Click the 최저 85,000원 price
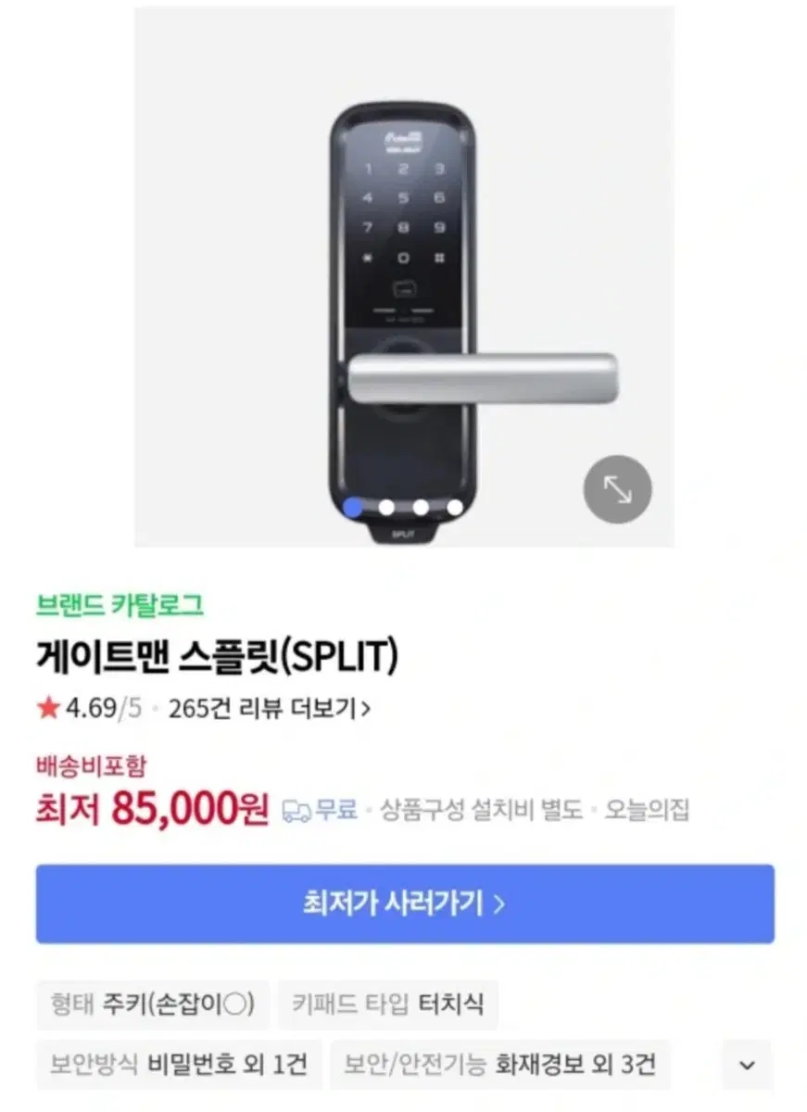807x1112 pixels. [x=152, y=809]
